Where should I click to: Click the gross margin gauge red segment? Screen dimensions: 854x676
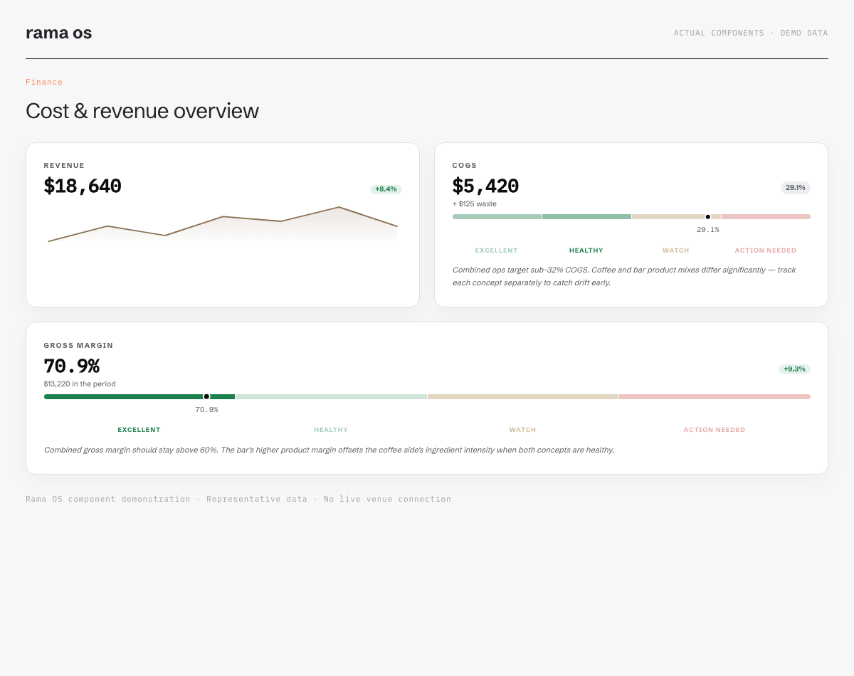coord(715,396)
